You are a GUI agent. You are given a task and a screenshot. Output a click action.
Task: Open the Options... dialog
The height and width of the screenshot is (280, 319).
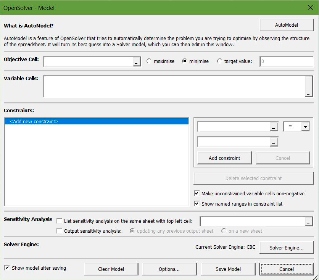pyautogui.click(x=169, y=269)
